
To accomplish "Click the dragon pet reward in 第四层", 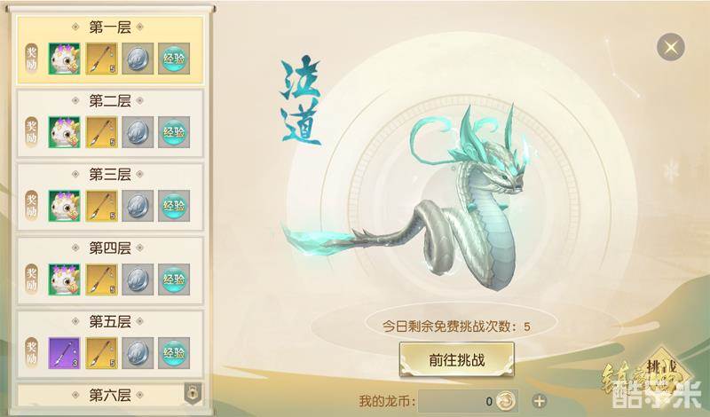I will pos(64,279).
